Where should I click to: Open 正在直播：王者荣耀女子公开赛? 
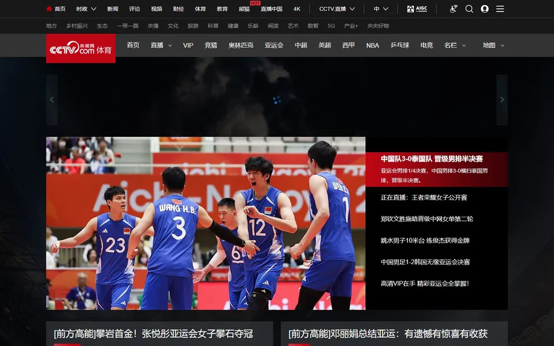[424, 198]
